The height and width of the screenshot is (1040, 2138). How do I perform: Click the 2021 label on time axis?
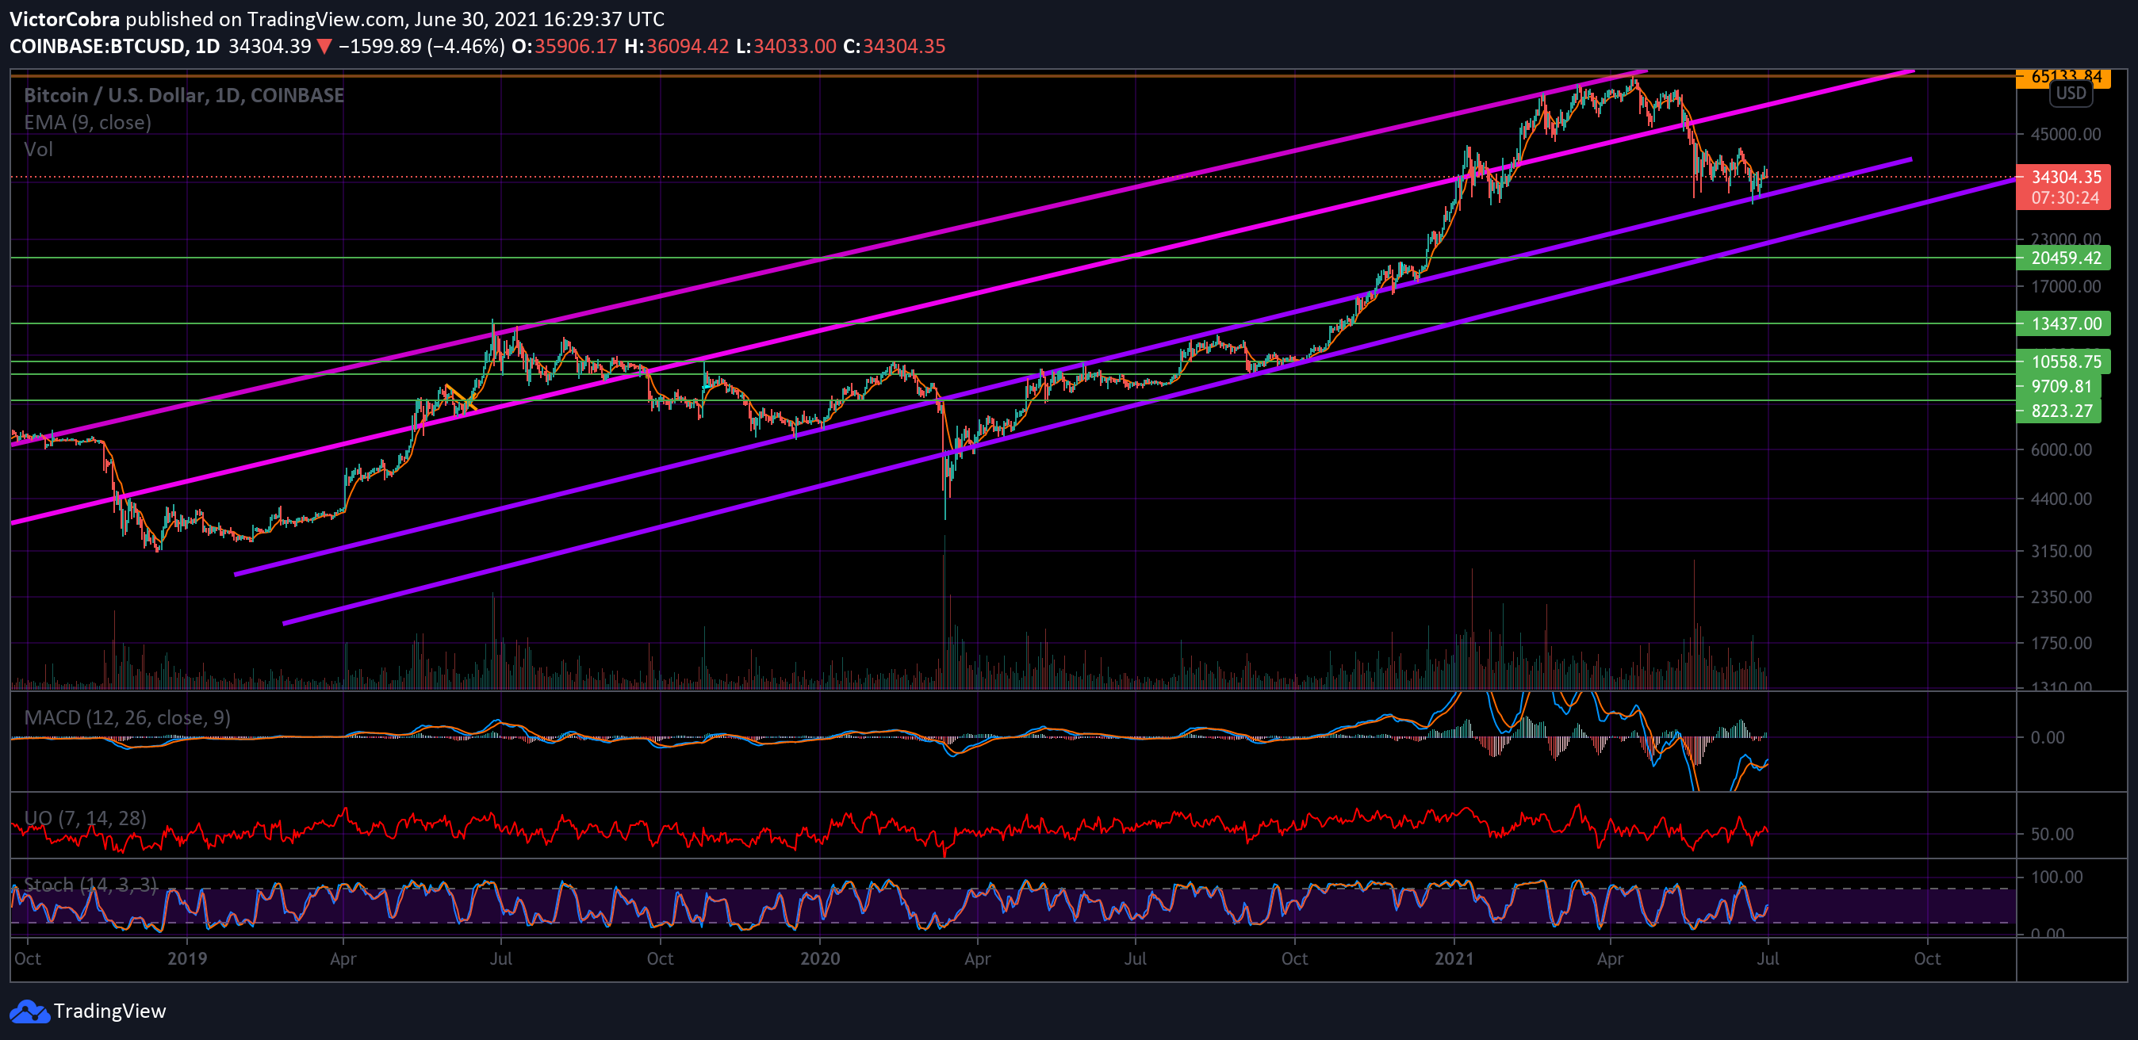(x=1454, y=958)
